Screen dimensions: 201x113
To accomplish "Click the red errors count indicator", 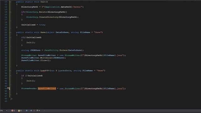I will click(13, 110).
